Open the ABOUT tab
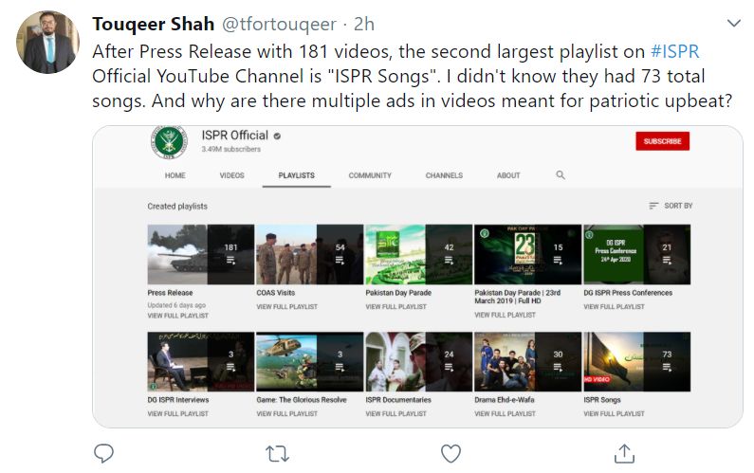This screenshot has width=754, height=473. tap(508, 175)
